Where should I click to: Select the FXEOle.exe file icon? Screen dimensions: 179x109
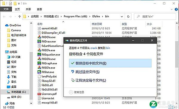click(x=39, y=50)
